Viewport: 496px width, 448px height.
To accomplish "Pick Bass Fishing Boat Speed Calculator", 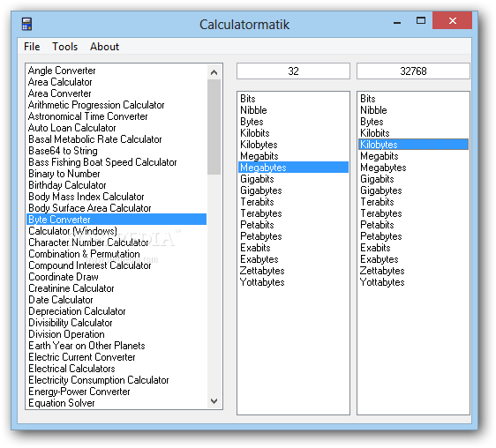I will (x=116, y=162).
